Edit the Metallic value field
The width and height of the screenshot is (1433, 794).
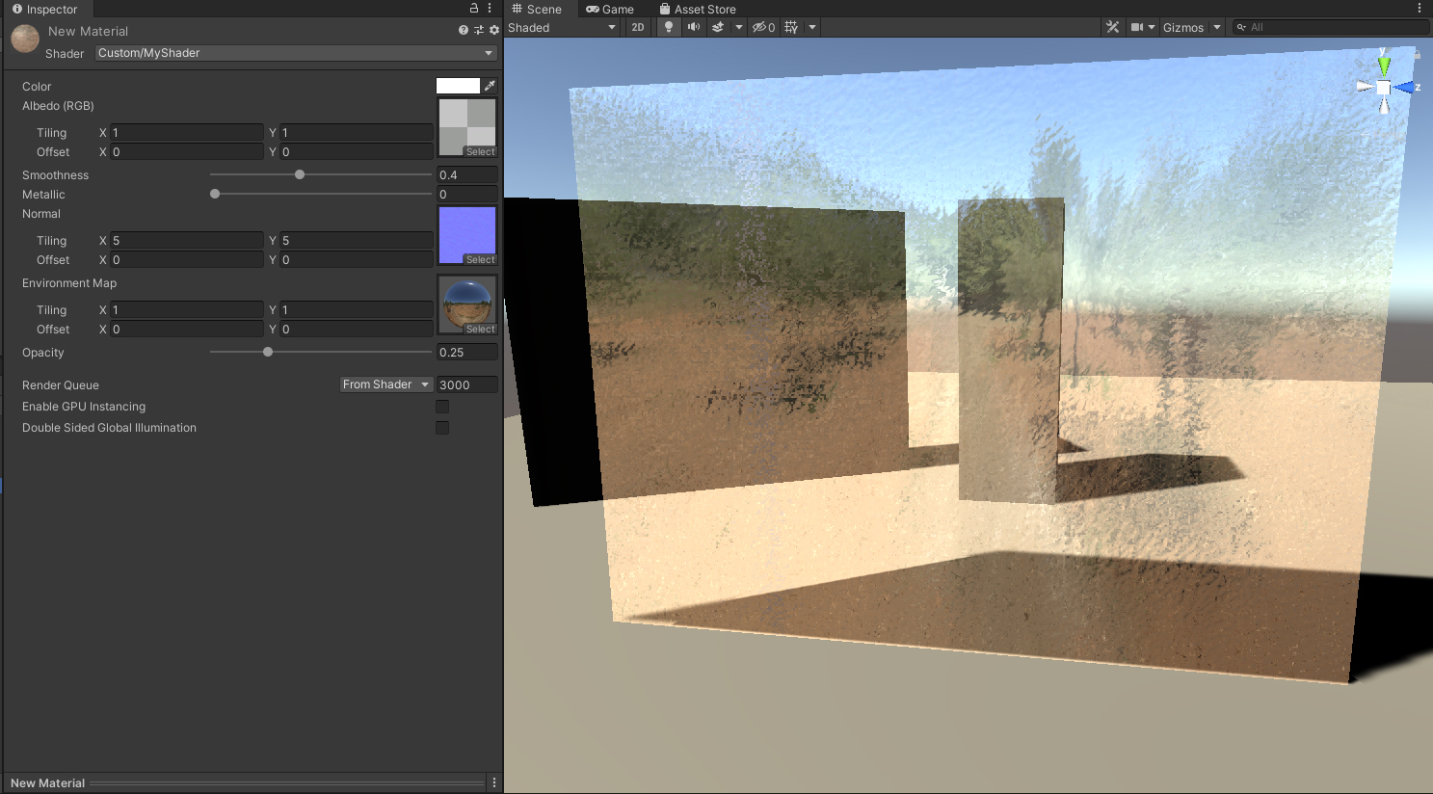click(x=467, y=194)
